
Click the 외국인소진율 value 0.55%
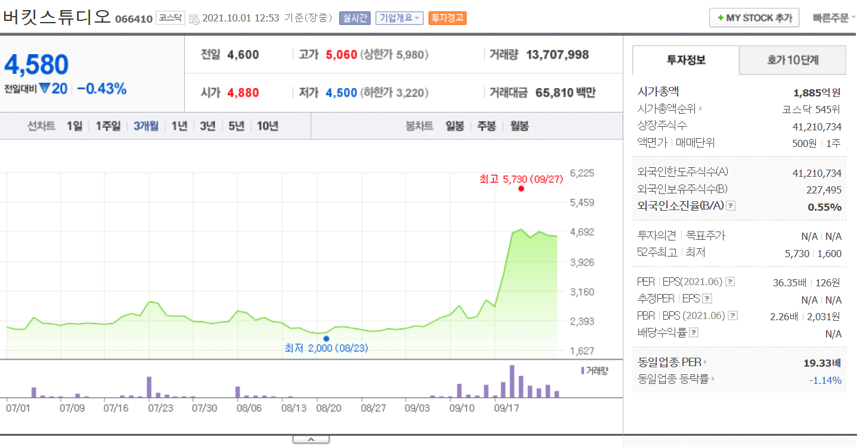[825, 207]
